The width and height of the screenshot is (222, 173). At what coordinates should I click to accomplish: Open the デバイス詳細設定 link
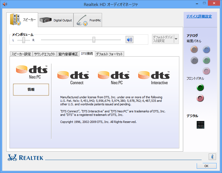[x=199, y=16]
